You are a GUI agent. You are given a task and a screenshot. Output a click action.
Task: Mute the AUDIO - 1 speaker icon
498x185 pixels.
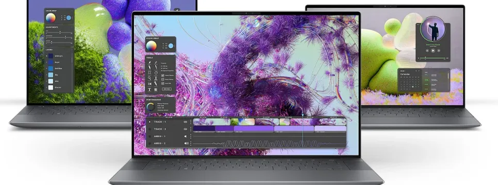[x=186, y=136]
